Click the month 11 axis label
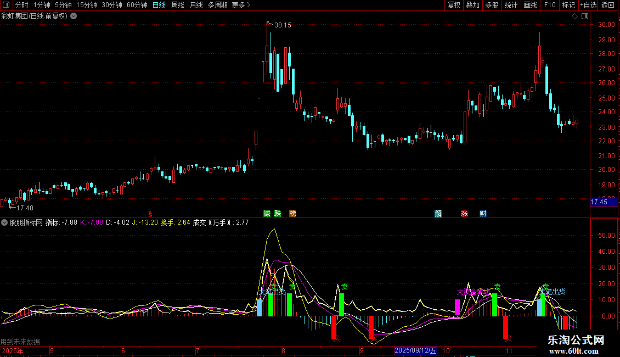Screen dimensions: 620x357 pyautogui.click(x=509, y=350)
